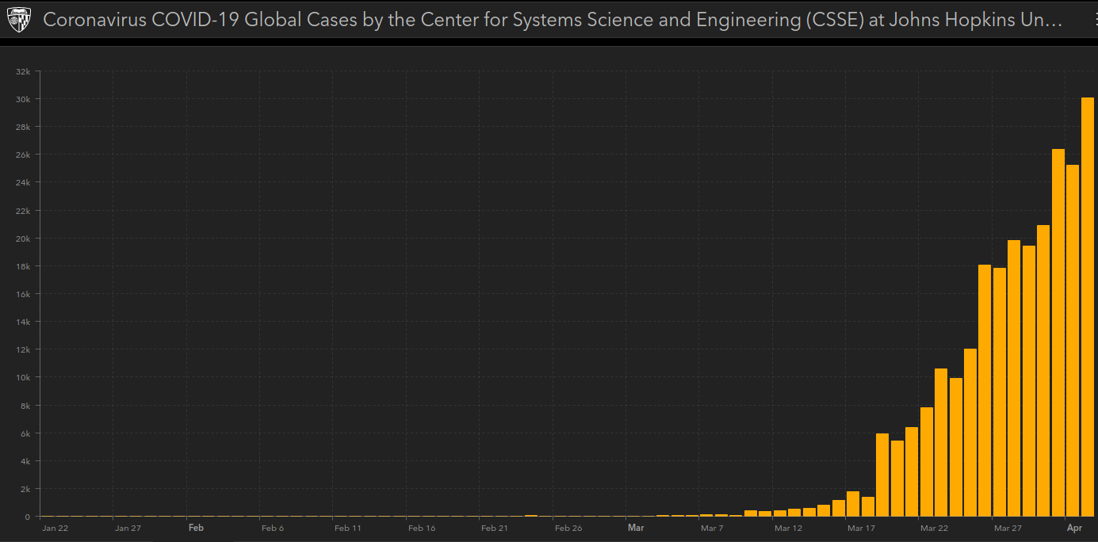Click the 14k y-axis label

[x=23, y=322]
